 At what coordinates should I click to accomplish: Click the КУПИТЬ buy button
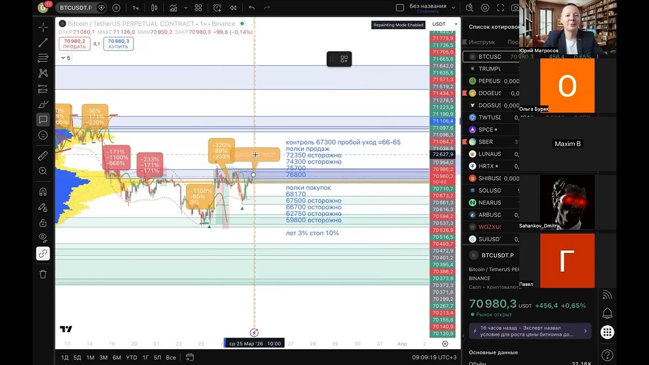coord(119,44)
